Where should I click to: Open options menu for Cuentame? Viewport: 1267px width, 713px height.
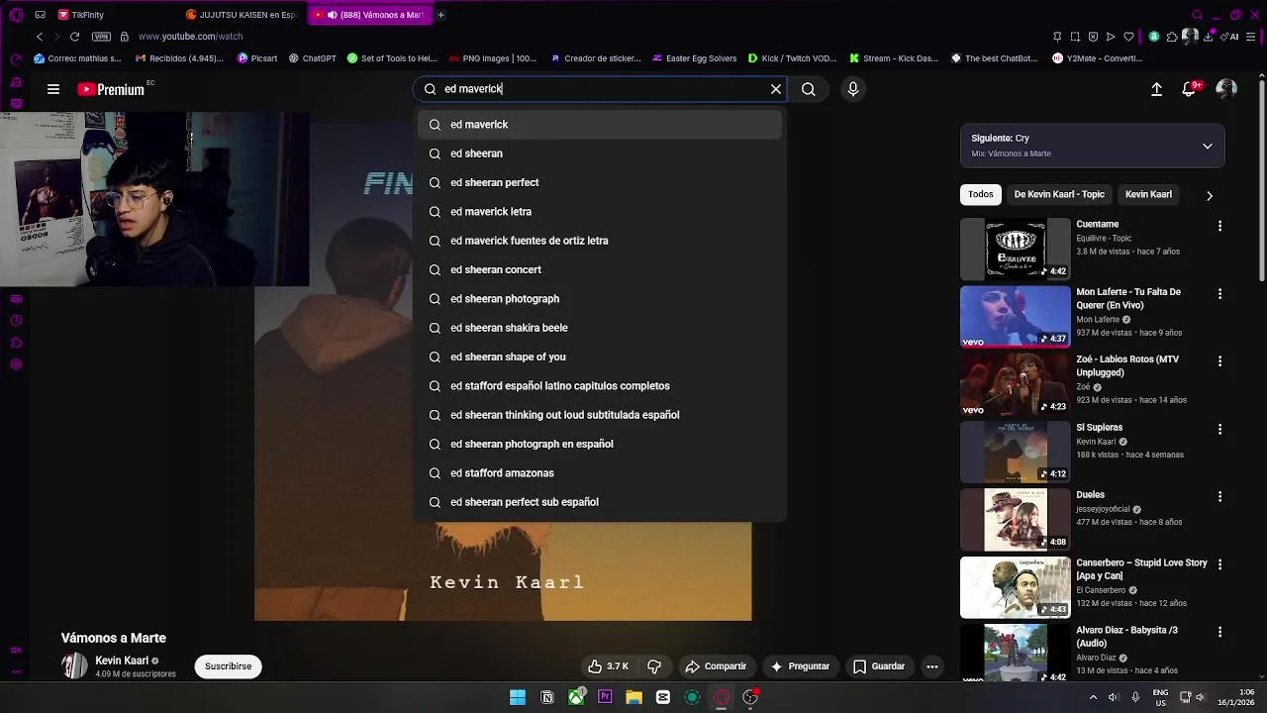(1219, 226)
